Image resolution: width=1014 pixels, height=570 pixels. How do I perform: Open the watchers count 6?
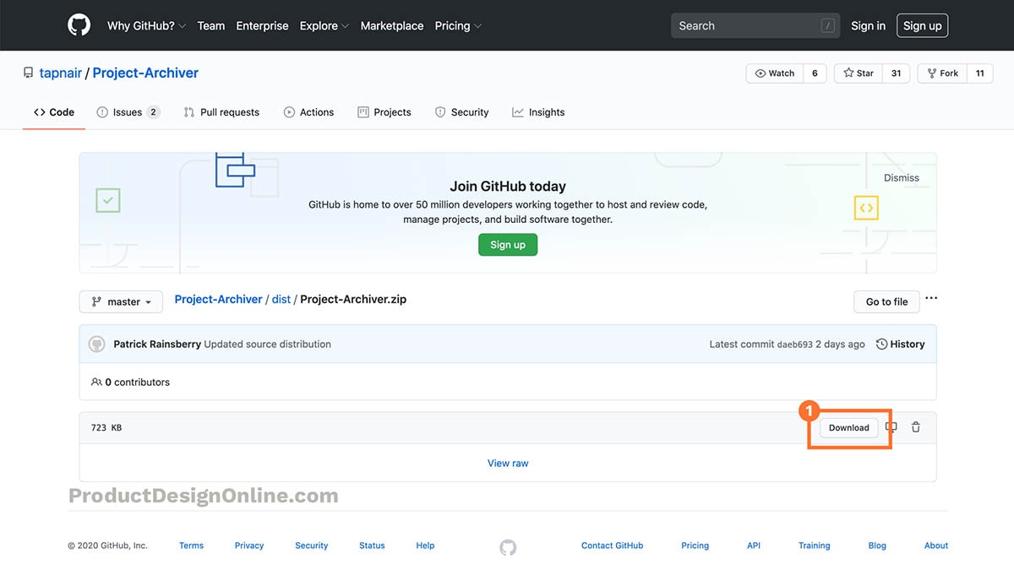point(815,73)
